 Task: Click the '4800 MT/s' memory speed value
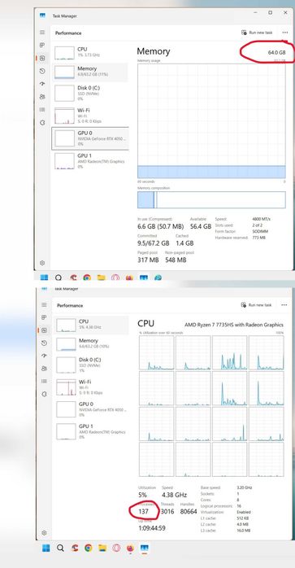(262, 219)
